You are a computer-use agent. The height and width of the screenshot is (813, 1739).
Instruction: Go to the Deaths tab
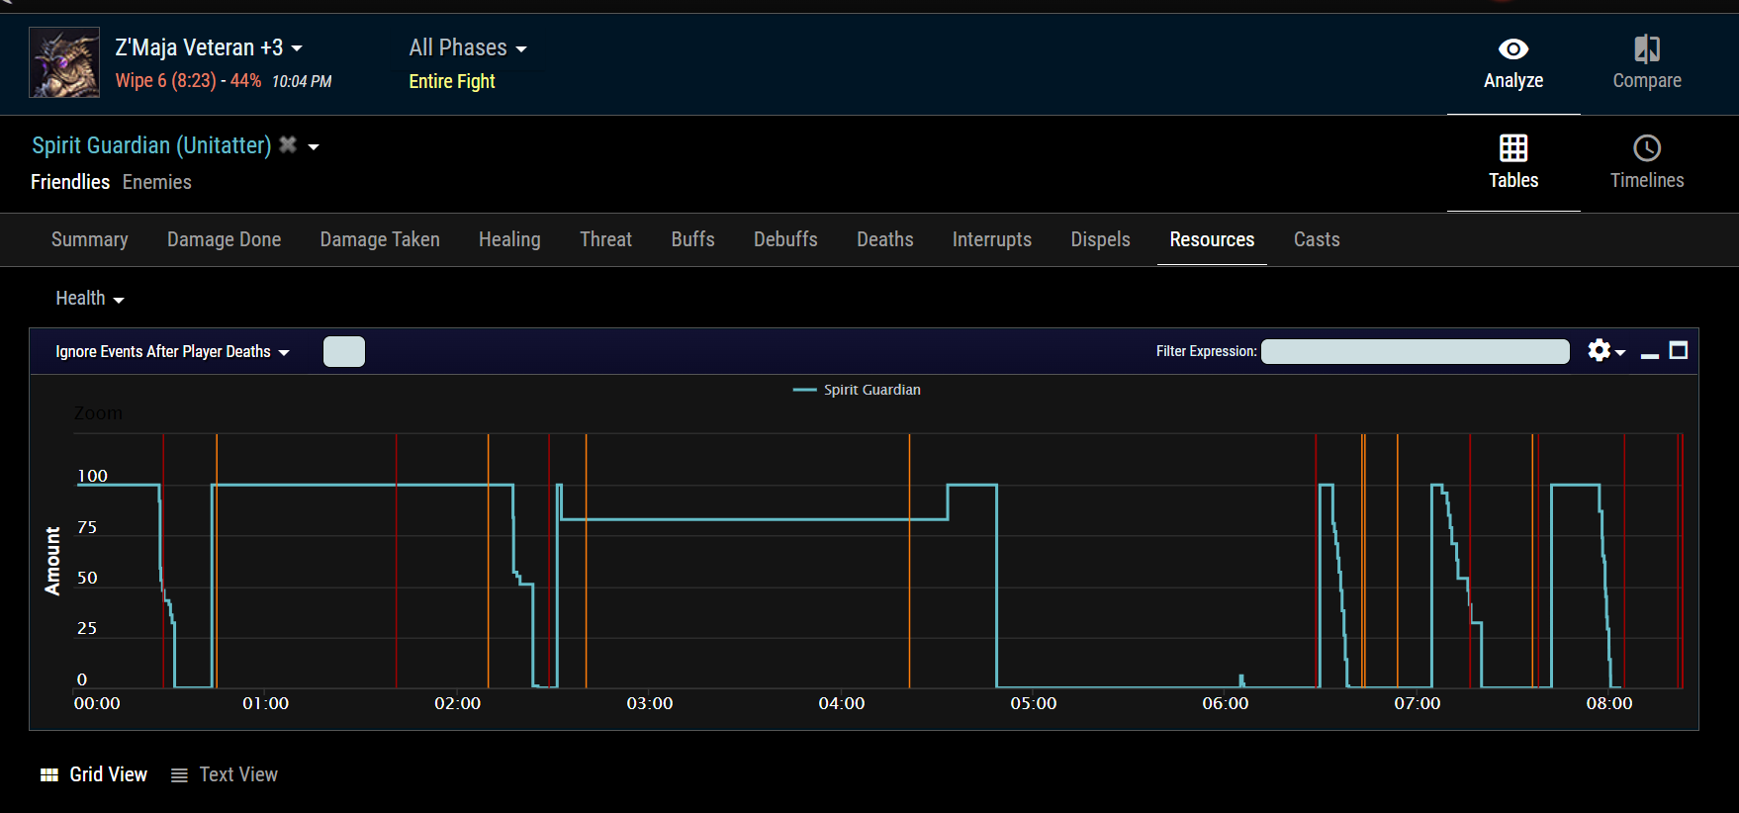point(885,239)
